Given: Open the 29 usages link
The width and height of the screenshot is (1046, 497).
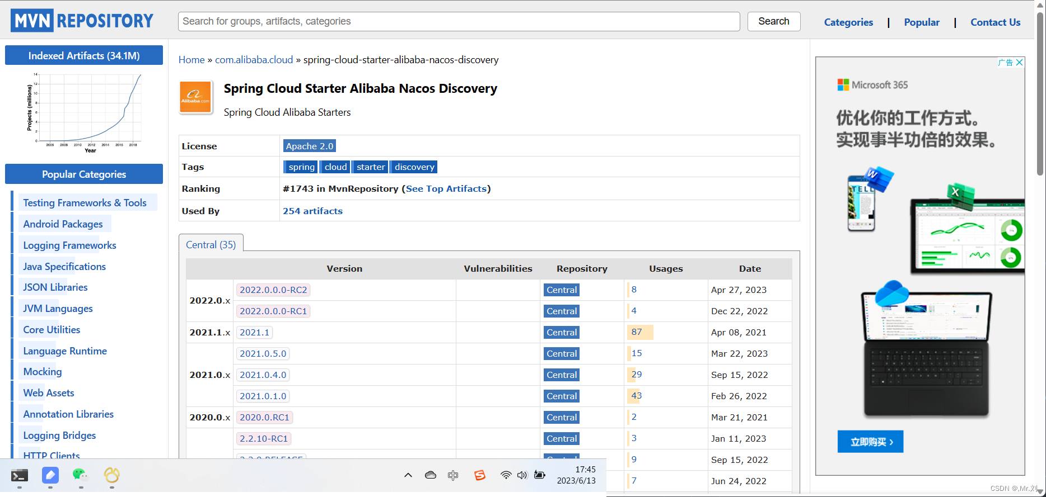Looking at the screenshot, I should 637,375.
